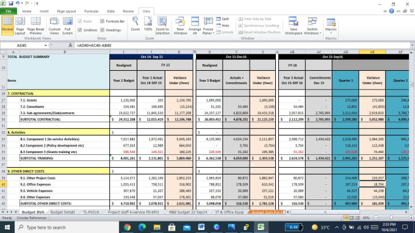Switch to the Budget Detail1 sheet tab

[x=63, y=212]
